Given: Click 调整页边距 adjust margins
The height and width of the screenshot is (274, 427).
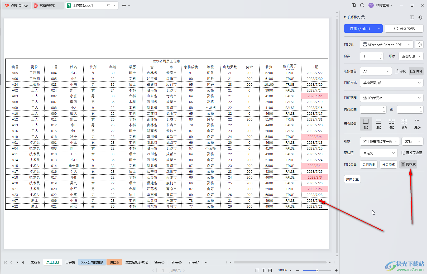Looking at the screenshot, I should click(411, 153).
